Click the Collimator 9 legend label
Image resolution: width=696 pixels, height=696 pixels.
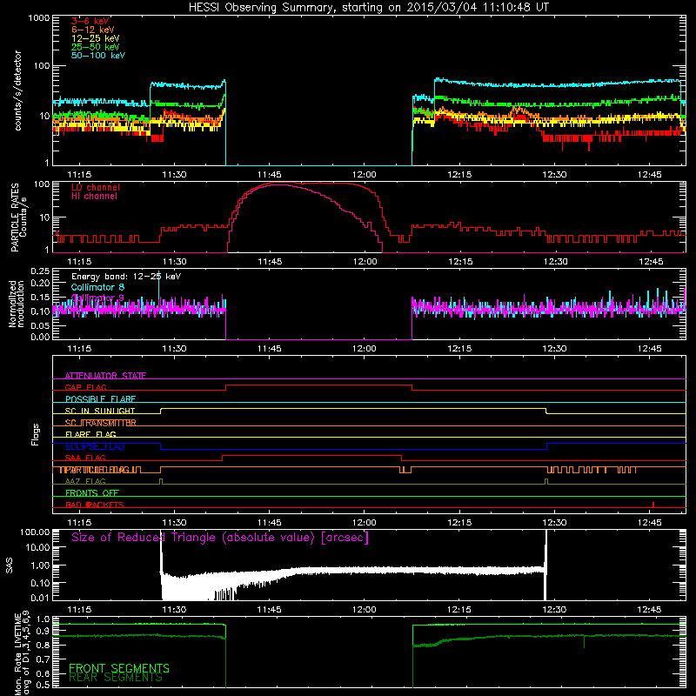click(97, 298)
